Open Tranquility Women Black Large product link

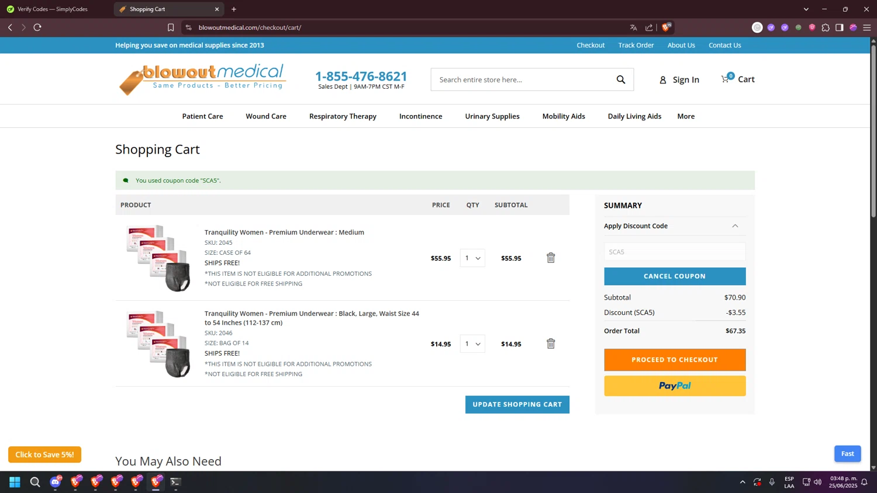coord(312,318)
